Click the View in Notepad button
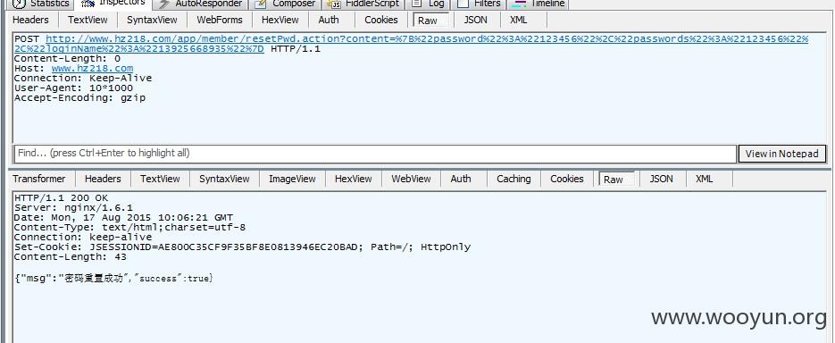This screenshot has height=343, width=835. [781, 154]
